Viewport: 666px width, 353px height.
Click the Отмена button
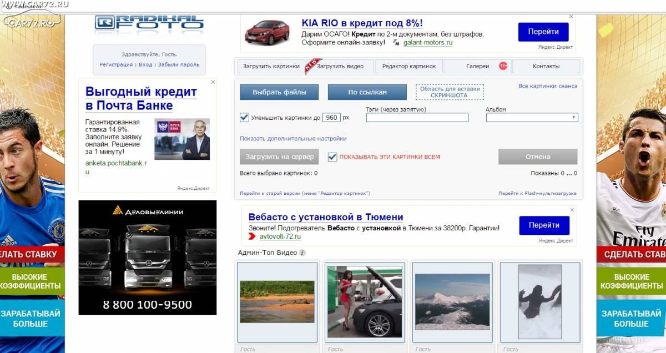[538, 157]
